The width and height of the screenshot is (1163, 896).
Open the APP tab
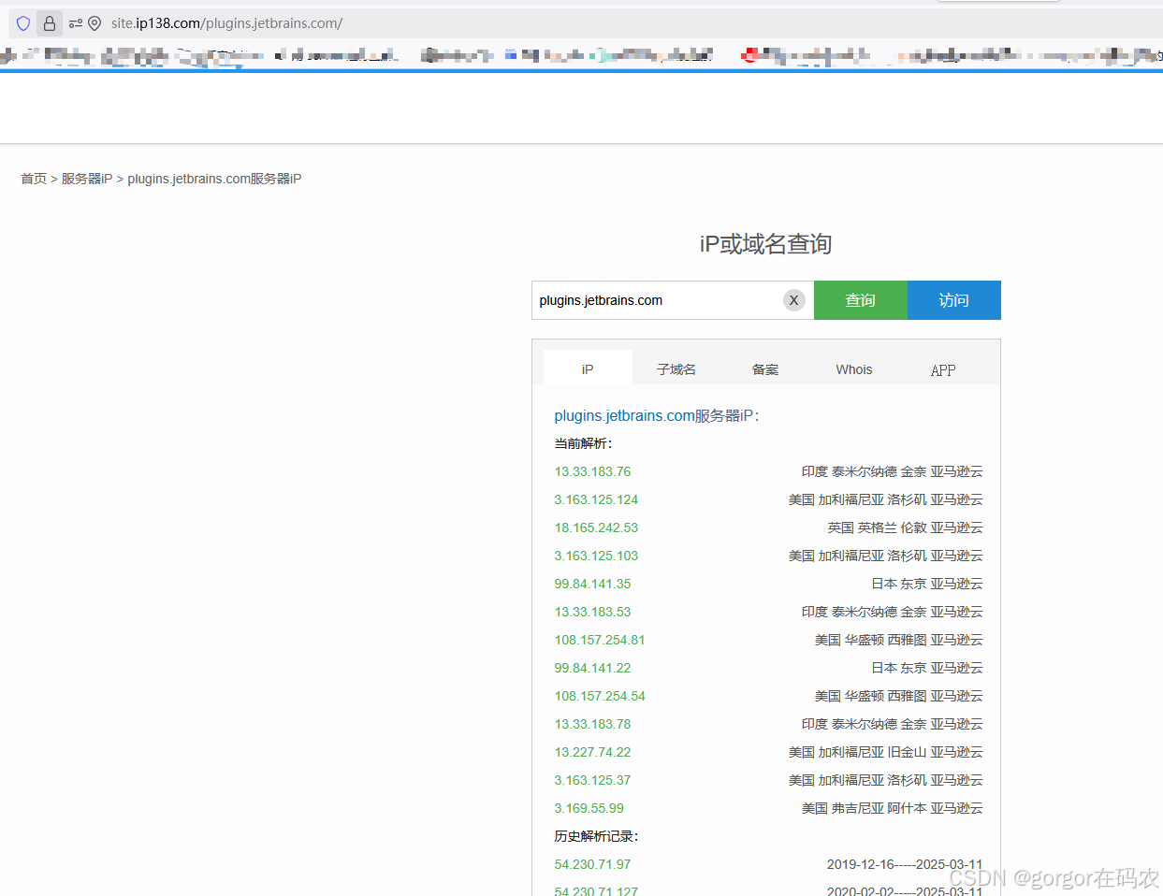click(x=943, y=369)
